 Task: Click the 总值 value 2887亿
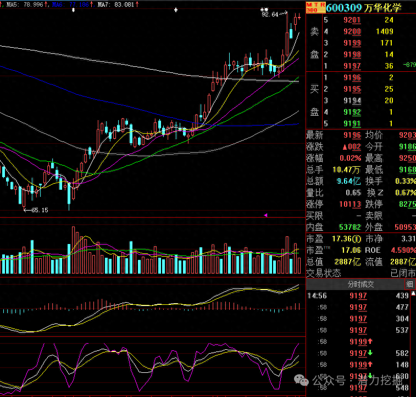pyautogui.click(x=347, y=262)
